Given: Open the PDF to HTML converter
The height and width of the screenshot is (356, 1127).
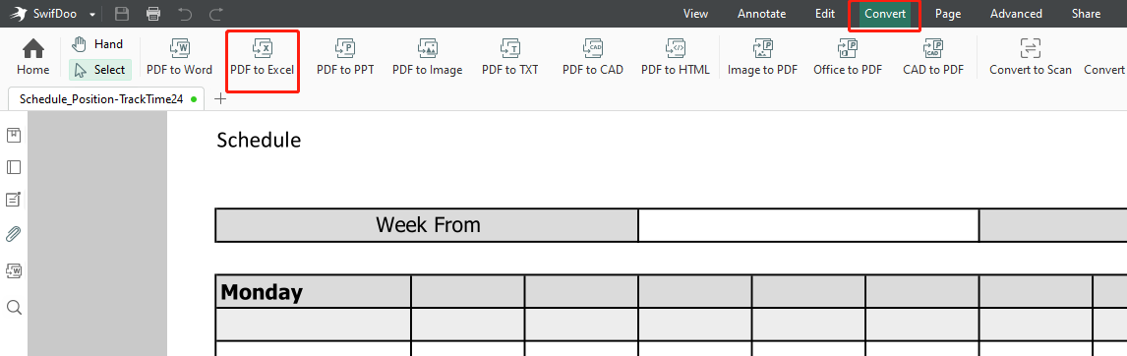Looking at the screenshot, I should [x=675, y=49].
